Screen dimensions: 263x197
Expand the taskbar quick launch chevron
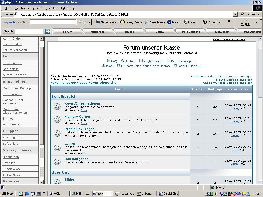tap(44, 193)
